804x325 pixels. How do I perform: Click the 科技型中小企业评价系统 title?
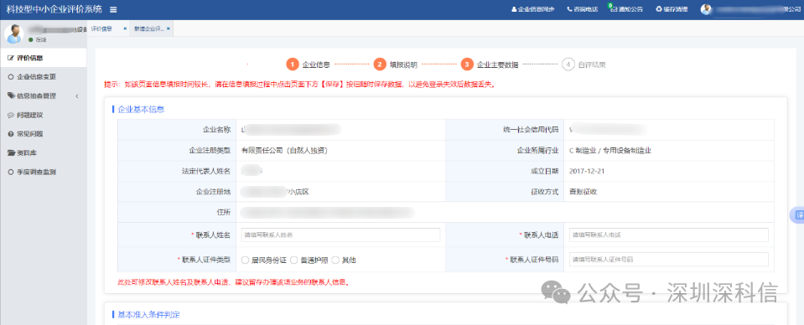54,9
